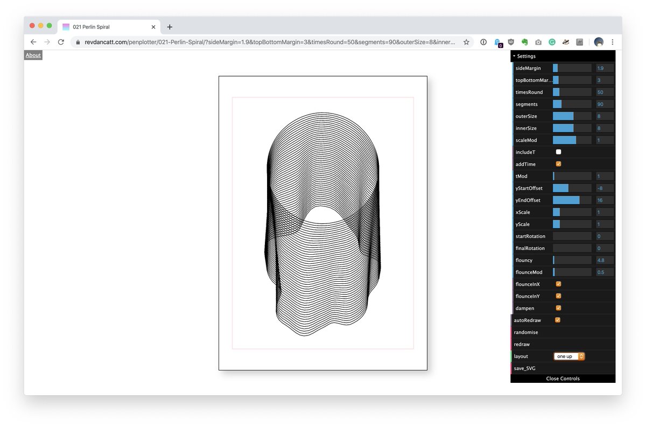Go back to the previous page
This screenshot has height=427, width=646.
click(33, 42)
